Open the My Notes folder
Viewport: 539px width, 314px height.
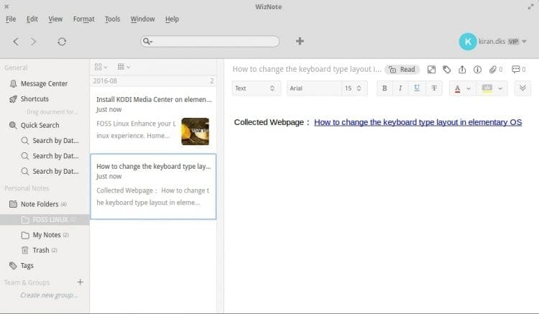point(47,235)
